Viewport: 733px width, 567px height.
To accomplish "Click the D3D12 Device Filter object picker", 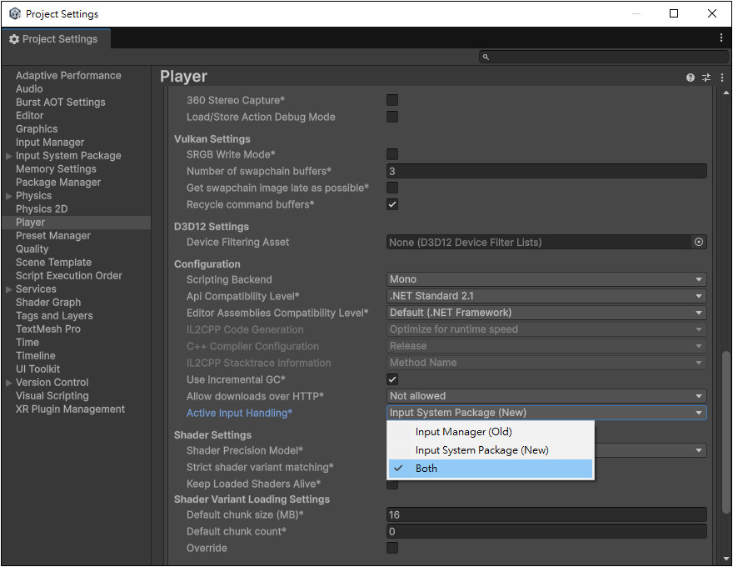I will coord(699,242).
